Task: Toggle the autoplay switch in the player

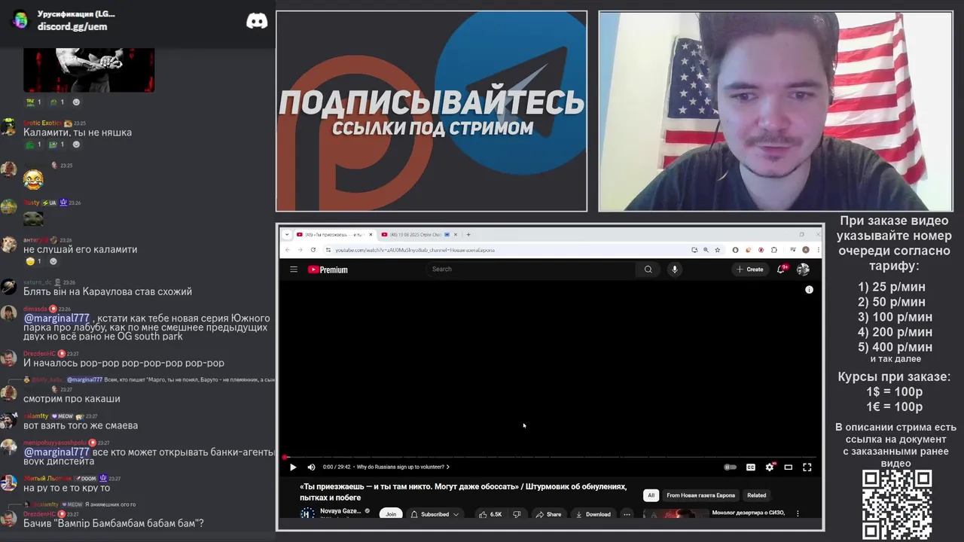Action: coord(730,467)
